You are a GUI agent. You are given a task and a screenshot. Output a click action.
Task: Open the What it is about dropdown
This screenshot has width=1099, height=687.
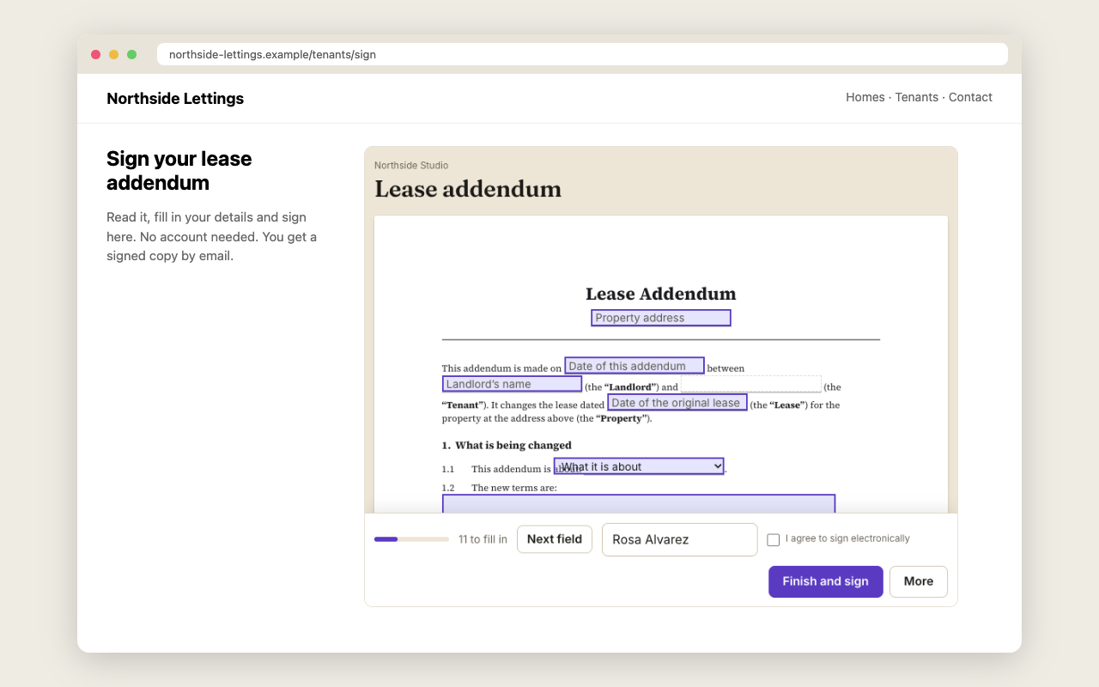tap(639, 466)
